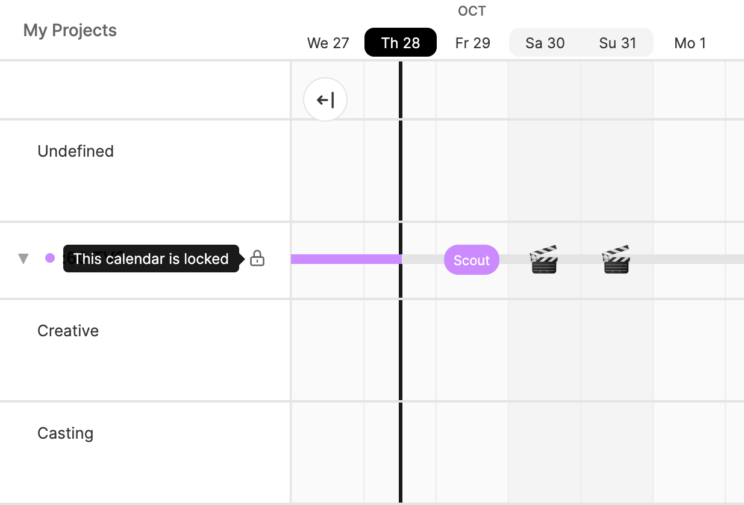The height and width of the screenshot is (505, 744).
Task: Open the Casting row
Action: (66, 433)
